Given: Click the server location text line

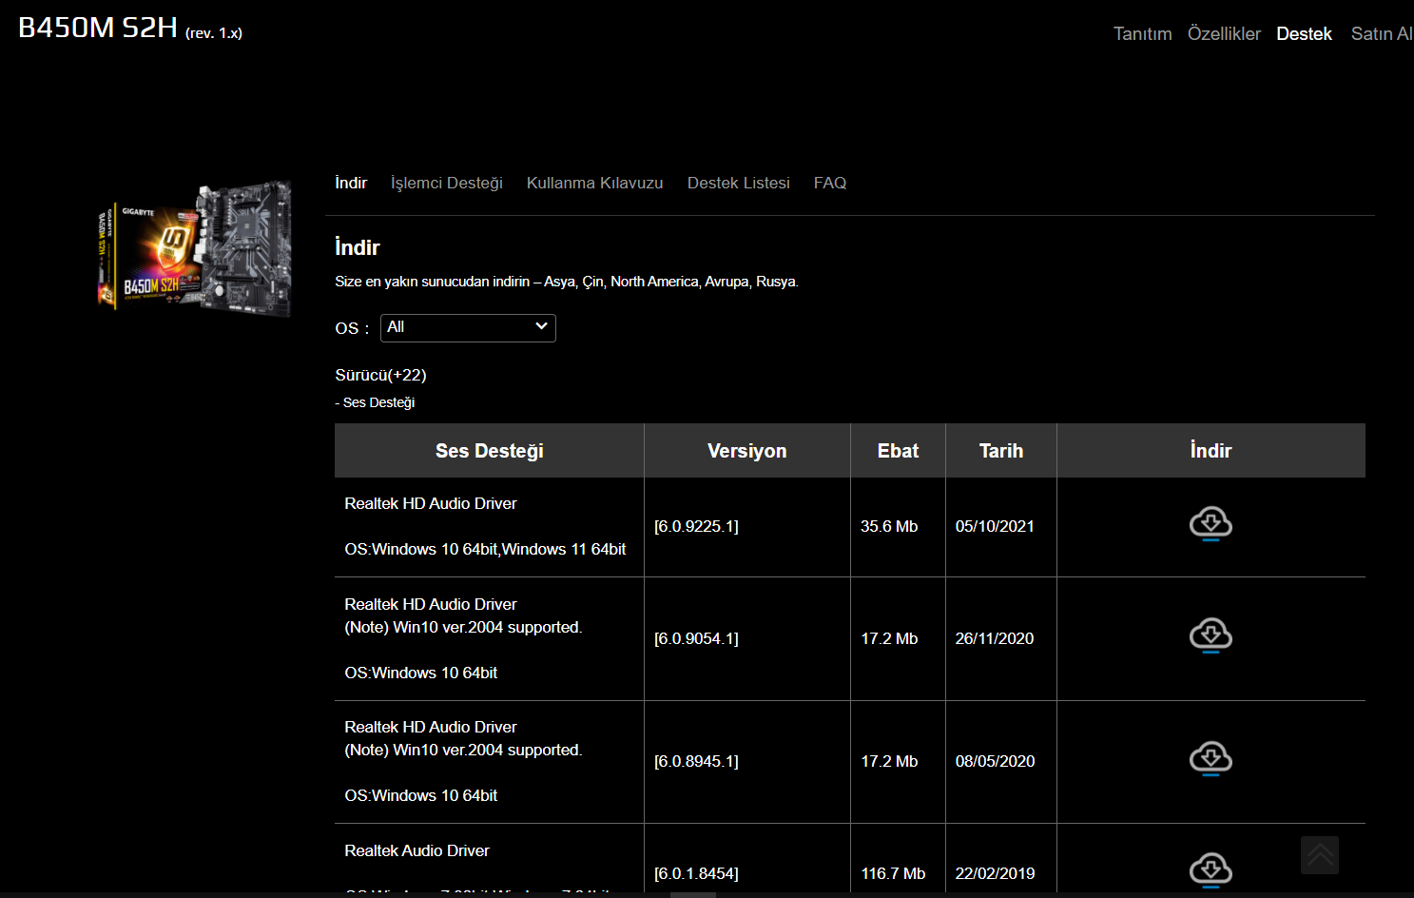Looking at the screenshot, I should pos(567,282).
